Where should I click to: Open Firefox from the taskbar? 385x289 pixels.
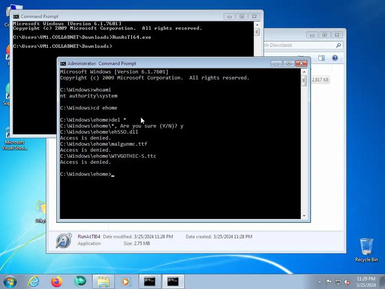click(57, 281)
